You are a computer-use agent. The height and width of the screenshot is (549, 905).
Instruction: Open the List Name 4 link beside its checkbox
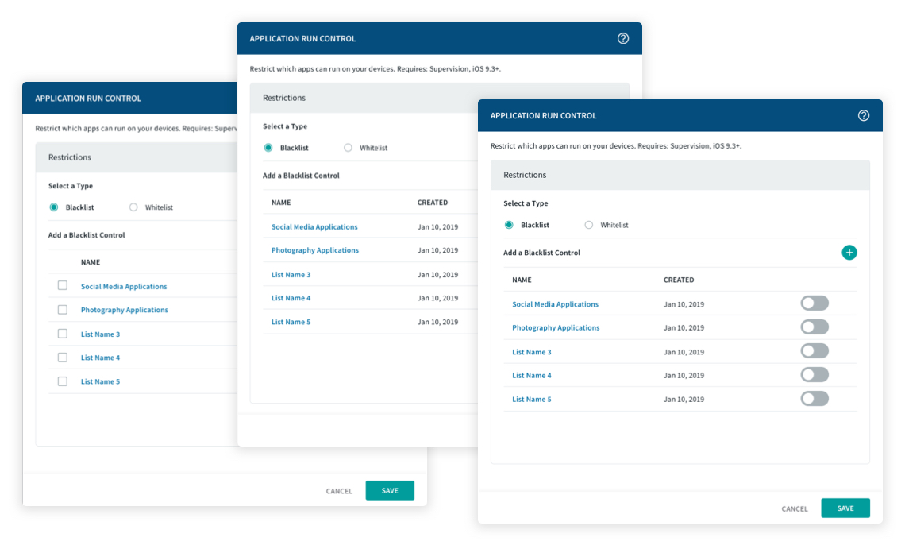point(100,358)
